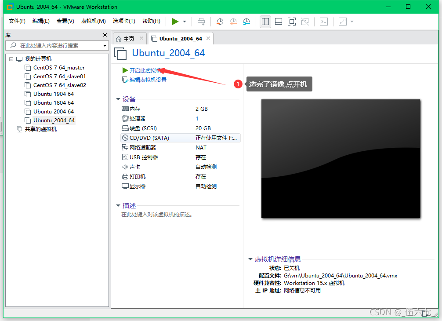Viewport: 442px width, 321px height.
Task: Select the 网络适配器 device row
Action: click(181, 147)
